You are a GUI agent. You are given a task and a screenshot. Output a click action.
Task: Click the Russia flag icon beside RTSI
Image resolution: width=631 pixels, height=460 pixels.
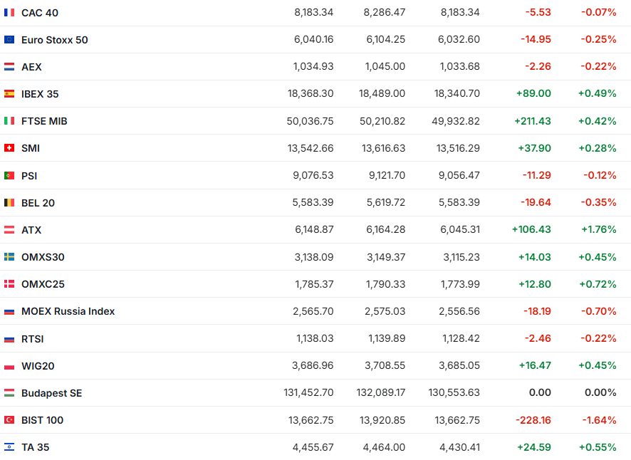coord(9,339)
